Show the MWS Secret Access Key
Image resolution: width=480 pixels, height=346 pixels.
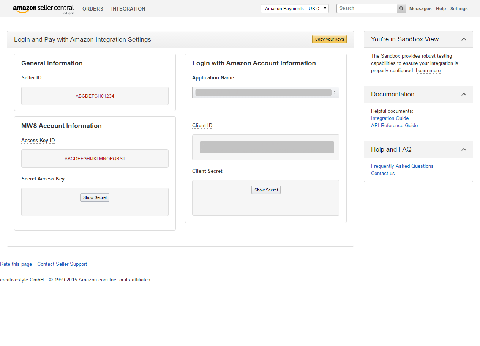95,197
